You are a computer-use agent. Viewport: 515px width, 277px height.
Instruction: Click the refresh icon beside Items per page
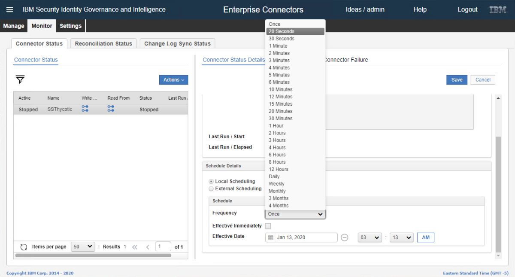click(24, 247)
